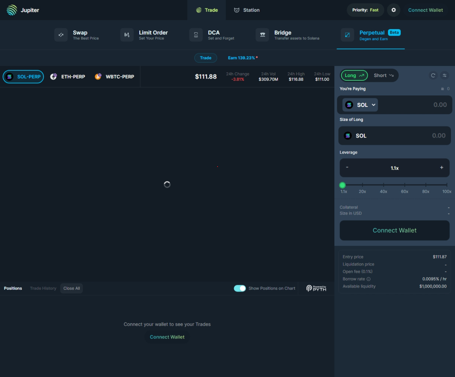
Task: Switch to the Positions tab
Action: coord(13,288)
